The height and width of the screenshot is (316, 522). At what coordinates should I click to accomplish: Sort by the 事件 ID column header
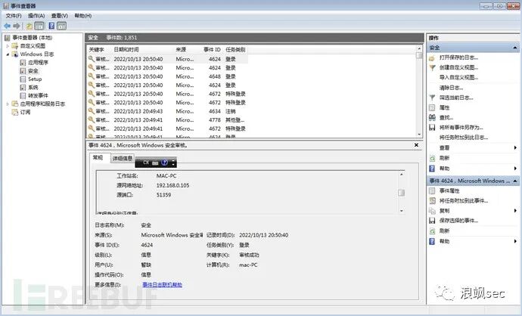212,50
